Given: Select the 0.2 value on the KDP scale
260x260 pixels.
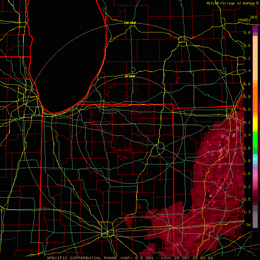Looking at the screenshot, I should pos(247,186).
